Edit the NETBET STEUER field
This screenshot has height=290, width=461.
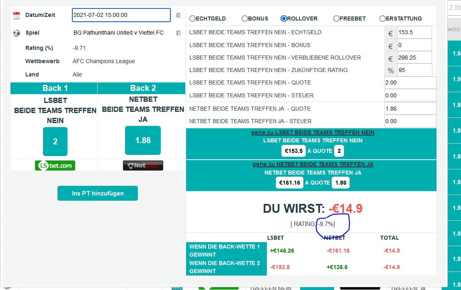point(410,121)
